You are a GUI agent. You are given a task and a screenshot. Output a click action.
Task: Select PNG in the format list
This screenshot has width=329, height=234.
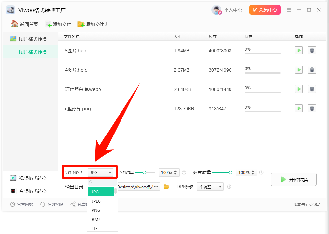pos(101,210)
